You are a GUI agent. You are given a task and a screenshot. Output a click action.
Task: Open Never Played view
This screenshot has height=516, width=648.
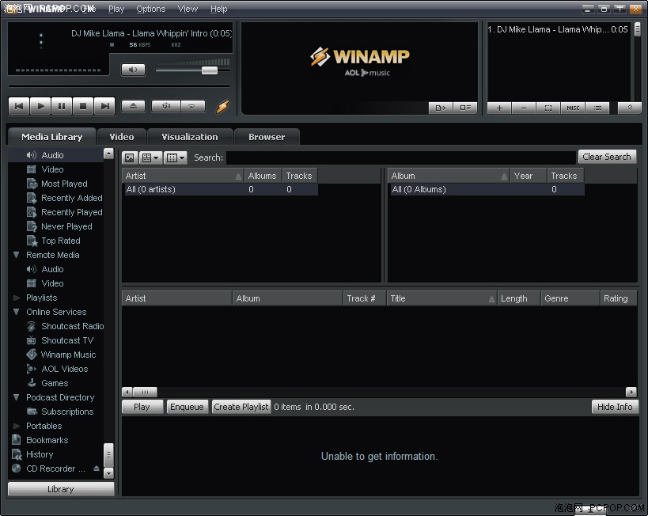[x=66, y=226]
